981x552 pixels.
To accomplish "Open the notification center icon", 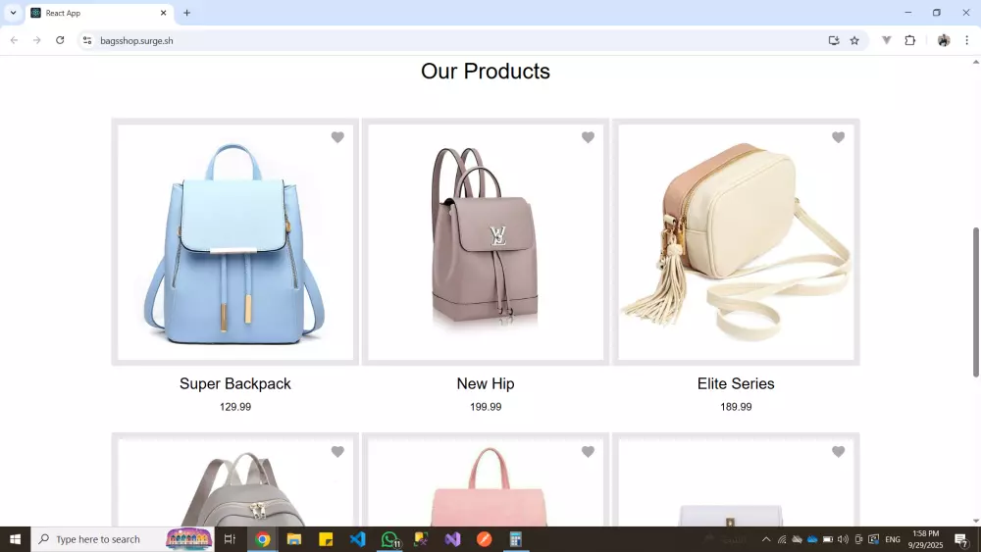I will pos(962,539).
